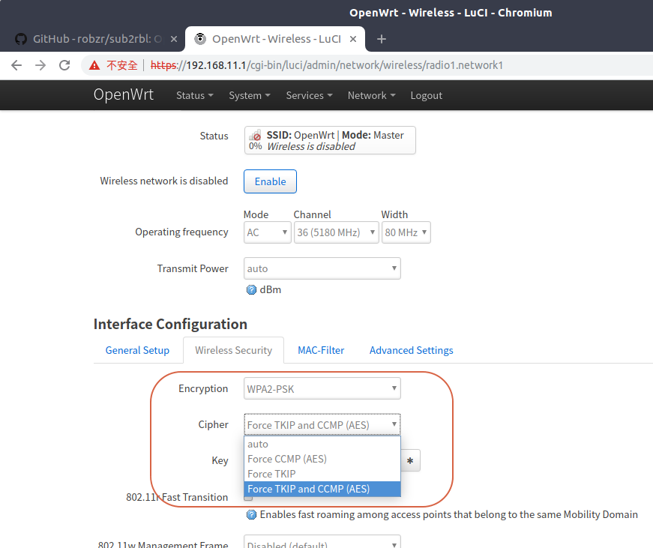This screenshot has height=548, width=653.
Task: Open a new browser tab
Action: [x=382, y=39]
